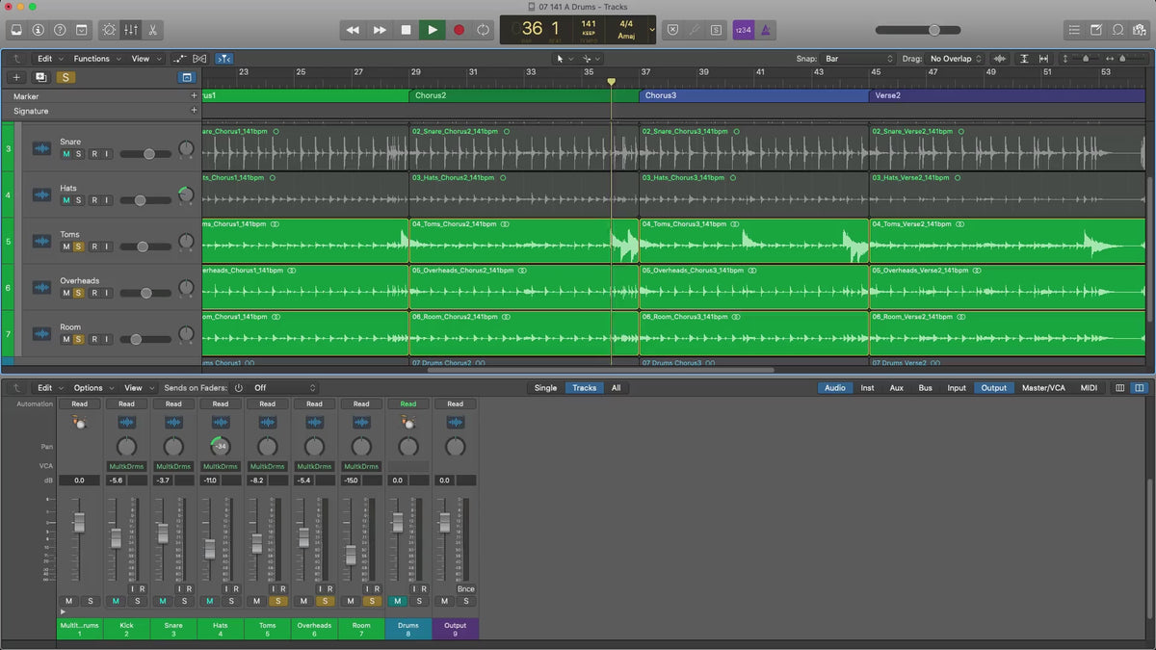Click the master volume slider in control bar

(933, 30)
